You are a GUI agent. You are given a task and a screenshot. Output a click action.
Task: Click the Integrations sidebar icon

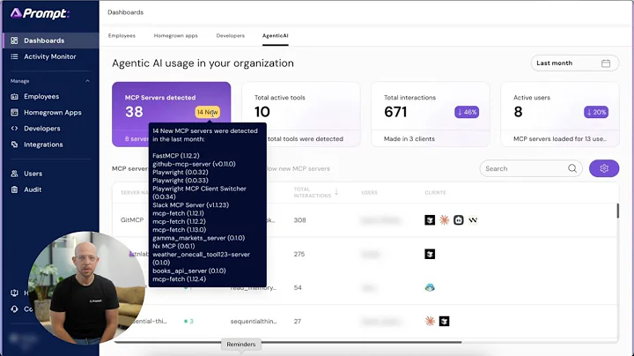(x=14, y=145)
